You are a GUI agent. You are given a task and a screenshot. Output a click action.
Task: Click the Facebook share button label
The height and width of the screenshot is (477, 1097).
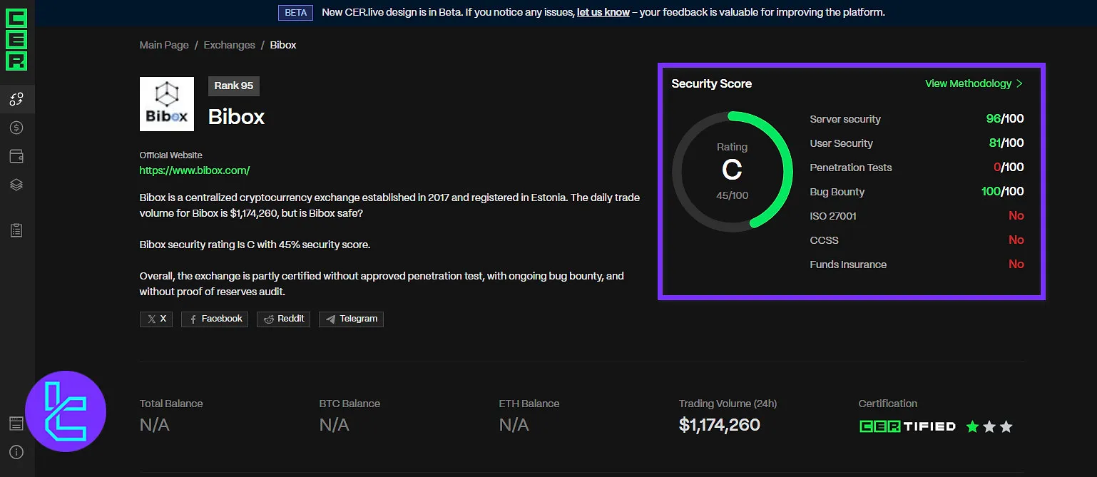click(222, 319)
